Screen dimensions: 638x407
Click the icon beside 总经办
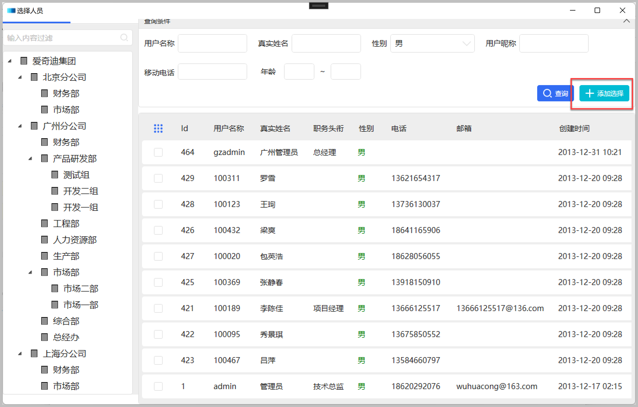coord(44,337)
